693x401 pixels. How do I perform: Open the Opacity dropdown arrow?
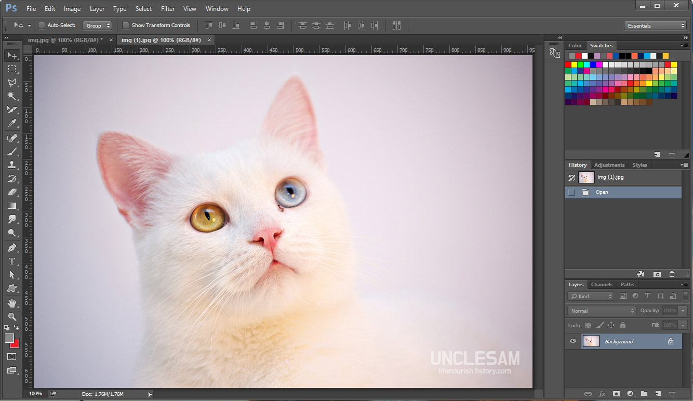683,311
